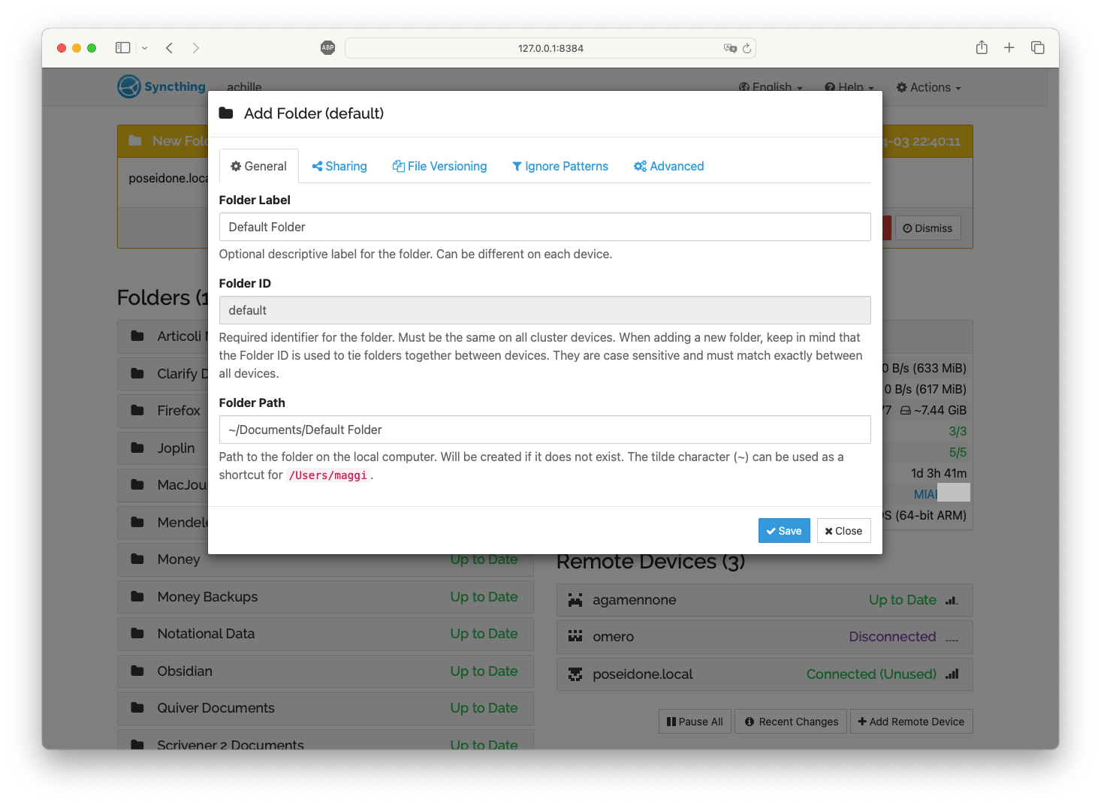Open the English language dropdown
This screenshot has width=1101, height=805.
click(771, 88)
